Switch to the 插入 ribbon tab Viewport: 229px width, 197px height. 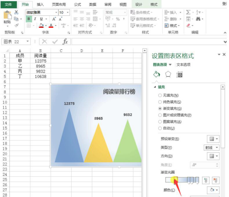point(40,5)
